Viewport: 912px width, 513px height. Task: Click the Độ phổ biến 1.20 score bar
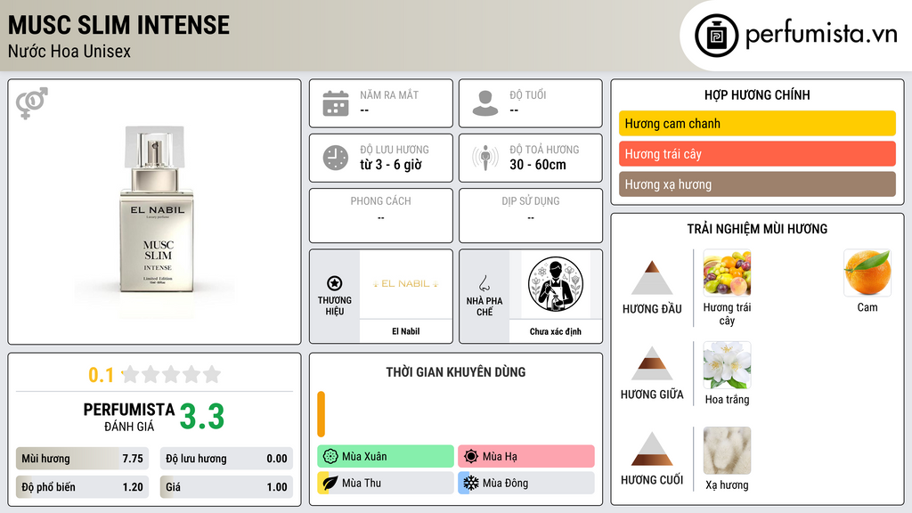(82, 487)
